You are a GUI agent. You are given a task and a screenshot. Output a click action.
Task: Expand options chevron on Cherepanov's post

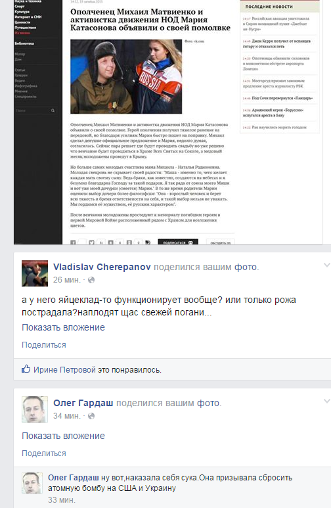click(x=326, y=266)
